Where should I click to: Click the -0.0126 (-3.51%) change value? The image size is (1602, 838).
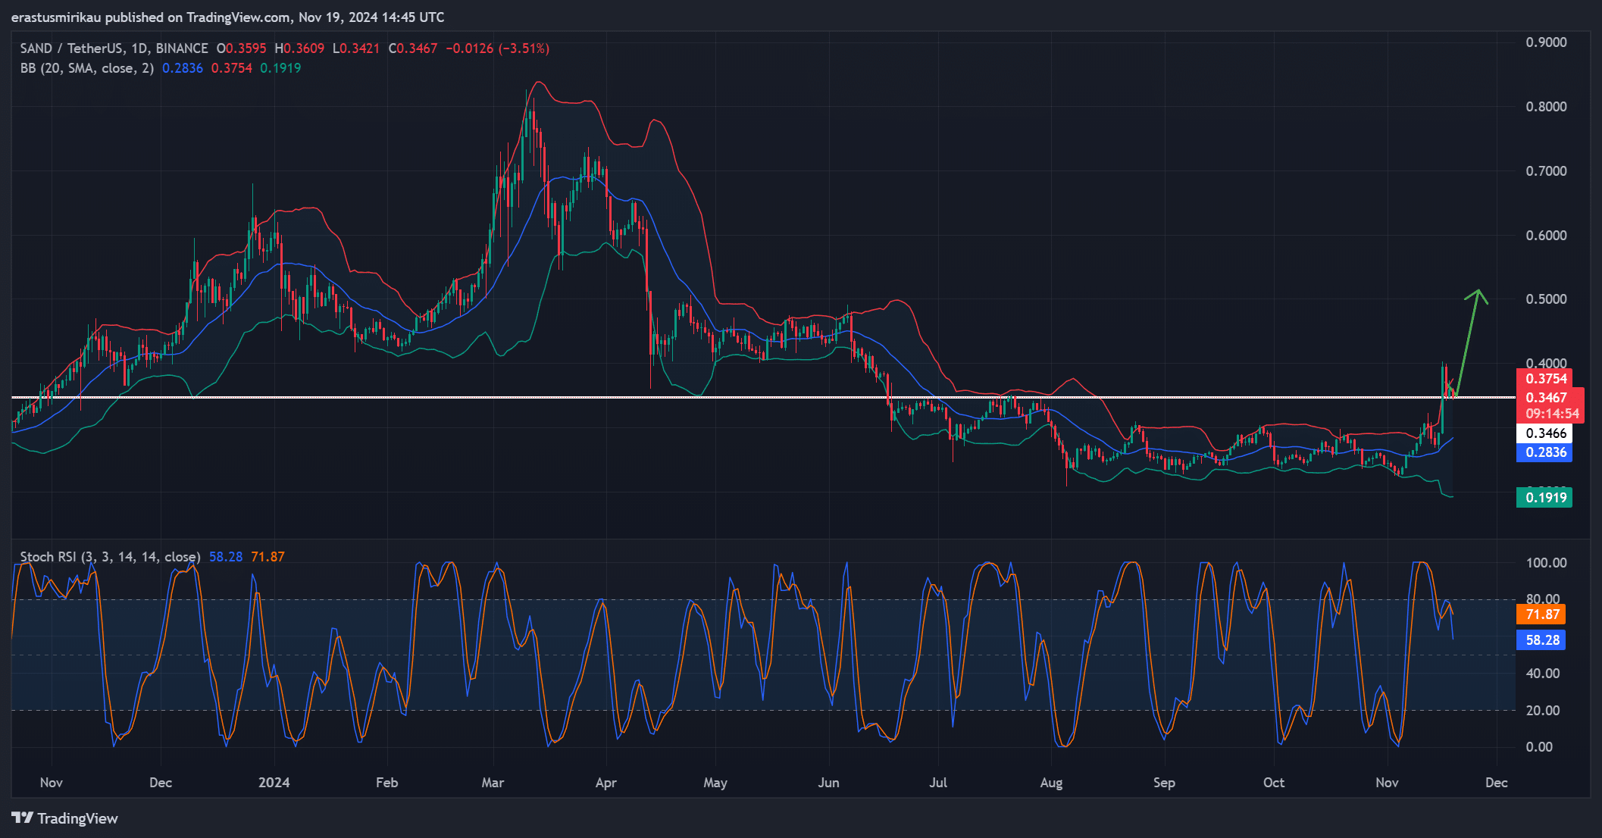pyautogui.click(x=497, y=48)
